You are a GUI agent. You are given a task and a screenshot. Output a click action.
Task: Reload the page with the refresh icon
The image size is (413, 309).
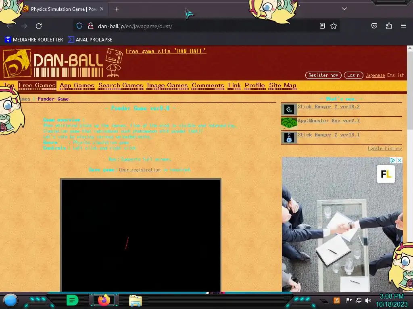[x=39, y=26]
